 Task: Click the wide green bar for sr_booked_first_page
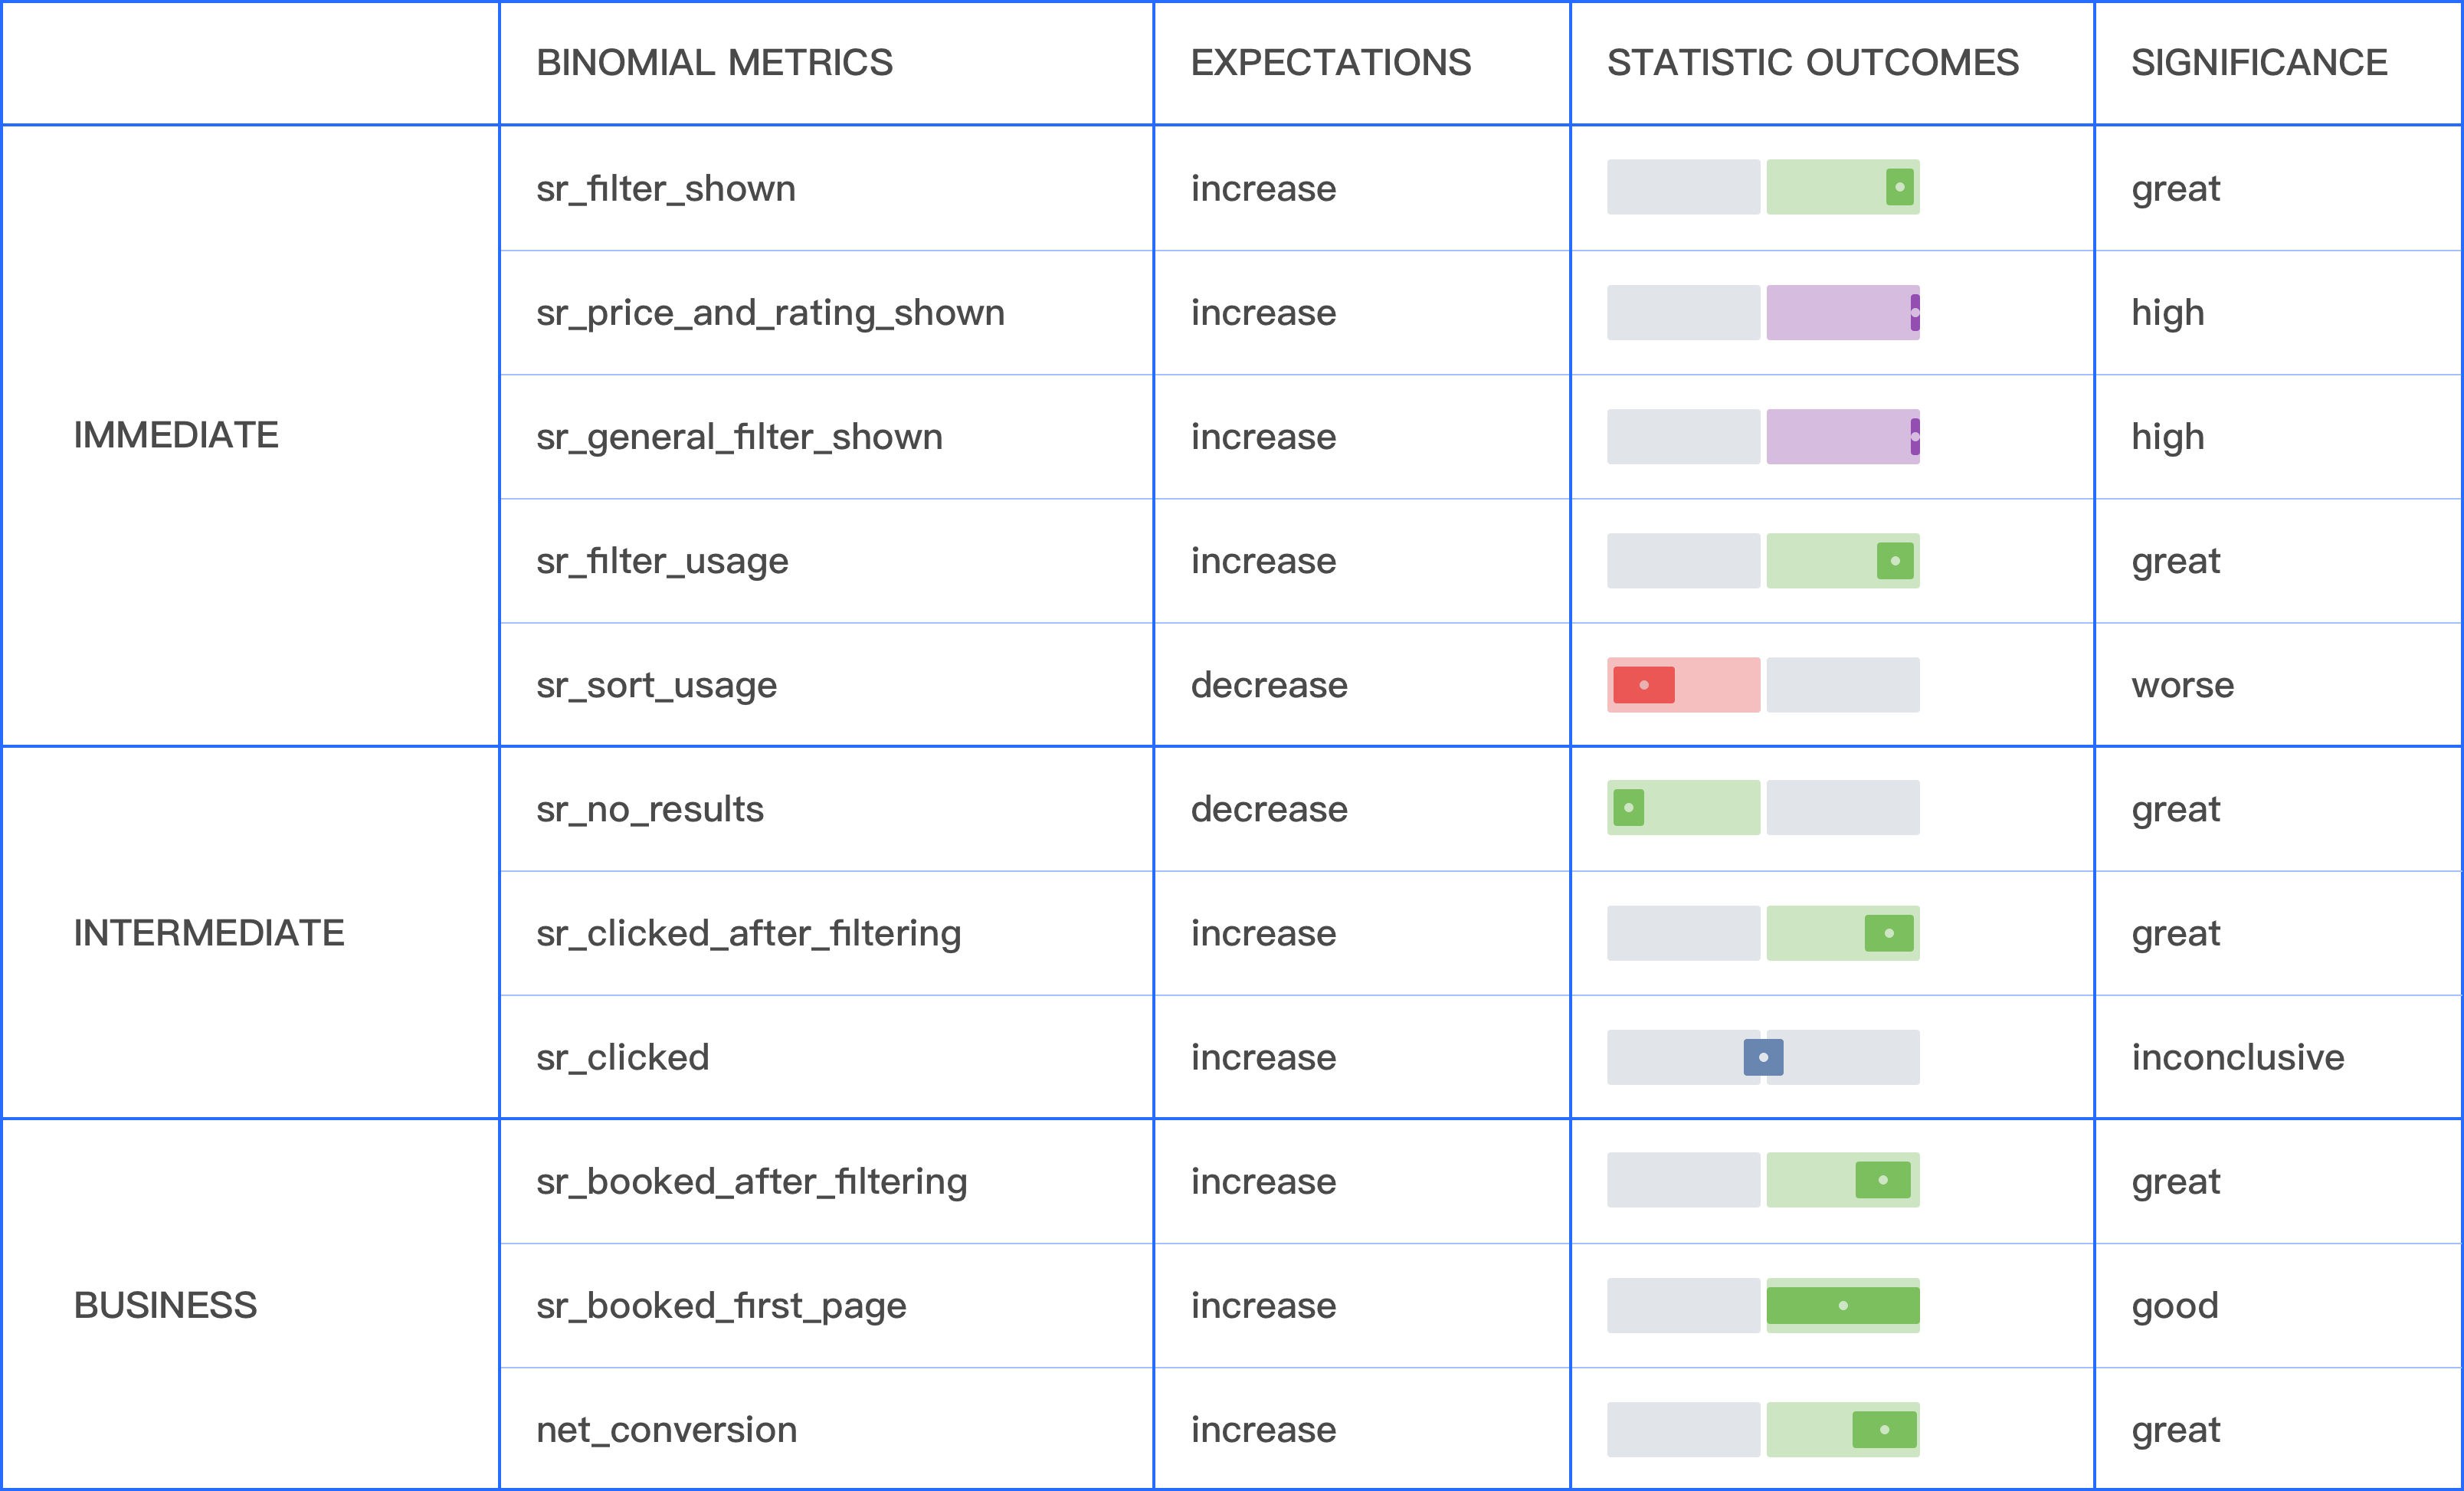1843,1306
